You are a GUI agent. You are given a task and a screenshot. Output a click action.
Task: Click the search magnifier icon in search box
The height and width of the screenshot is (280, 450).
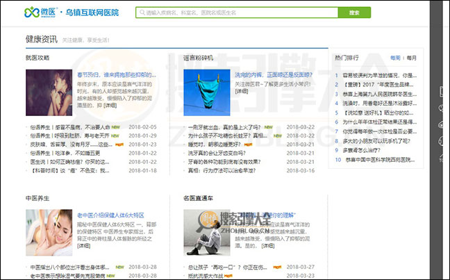click(142, 13)
